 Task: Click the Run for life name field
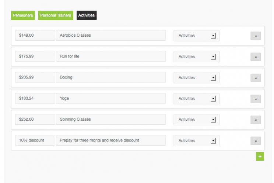pos(110,56)
